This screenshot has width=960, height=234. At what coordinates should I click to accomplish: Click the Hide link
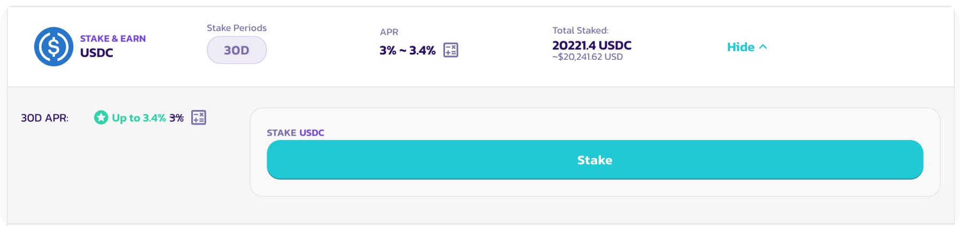click(x=740, y=47)
